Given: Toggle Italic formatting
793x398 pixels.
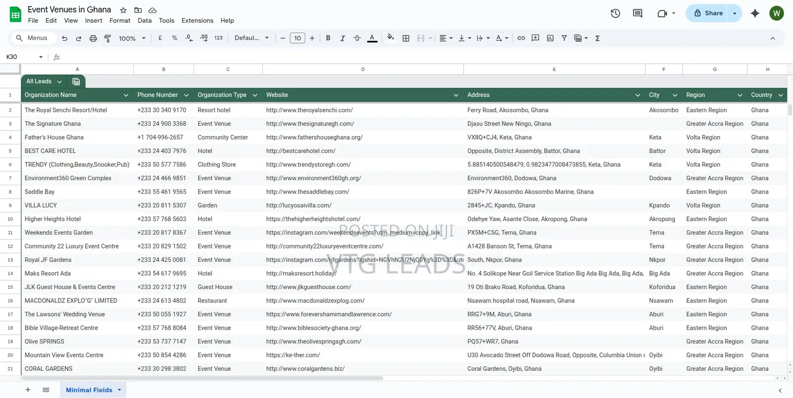Looking at the screenshot, I should pyautogui.click(x=342, y=38).
